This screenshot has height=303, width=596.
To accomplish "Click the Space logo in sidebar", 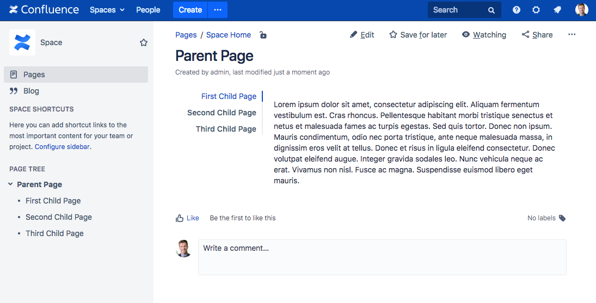I will pos(22,42).
